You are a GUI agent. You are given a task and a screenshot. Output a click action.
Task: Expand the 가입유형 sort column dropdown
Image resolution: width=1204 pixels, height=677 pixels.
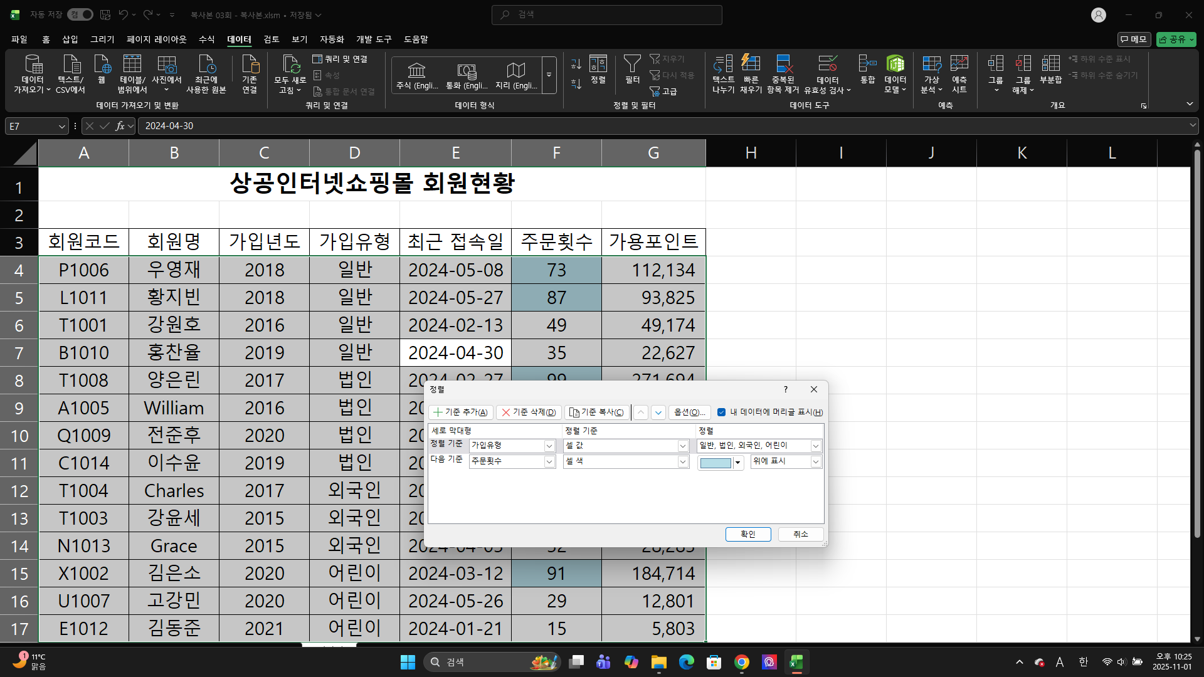(x=549, y=446)
